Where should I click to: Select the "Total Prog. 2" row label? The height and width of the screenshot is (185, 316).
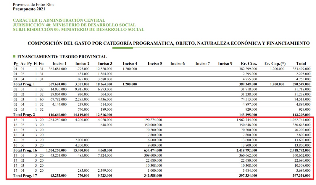click(x=24, y=115)
